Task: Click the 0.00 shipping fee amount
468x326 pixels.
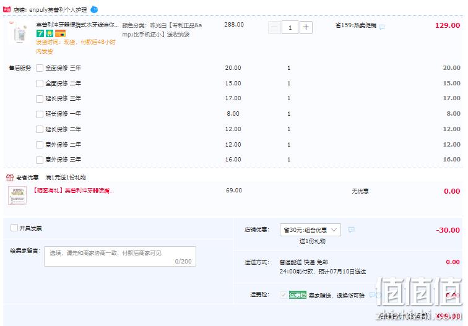Action: pos(453,262)
